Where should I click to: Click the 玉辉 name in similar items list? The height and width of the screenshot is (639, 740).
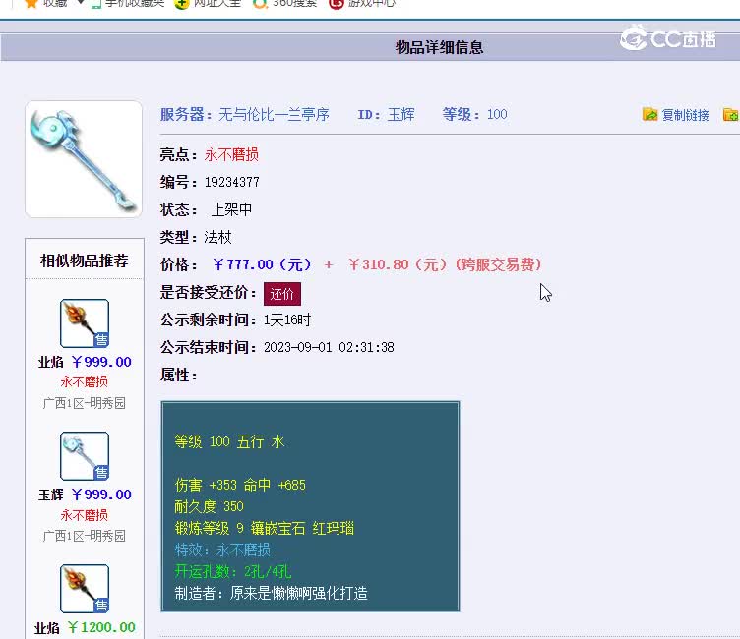(50, 494)
